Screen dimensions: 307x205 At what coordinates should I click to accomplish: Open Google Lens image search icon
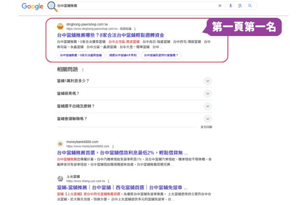pyautogui.click(x=240, y=6)
